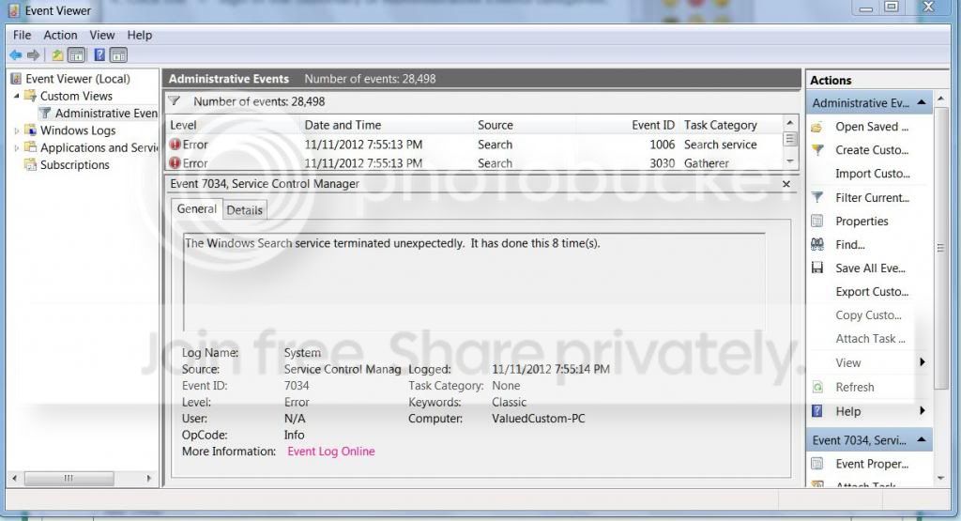Click the Find binoculars icon

817,245
